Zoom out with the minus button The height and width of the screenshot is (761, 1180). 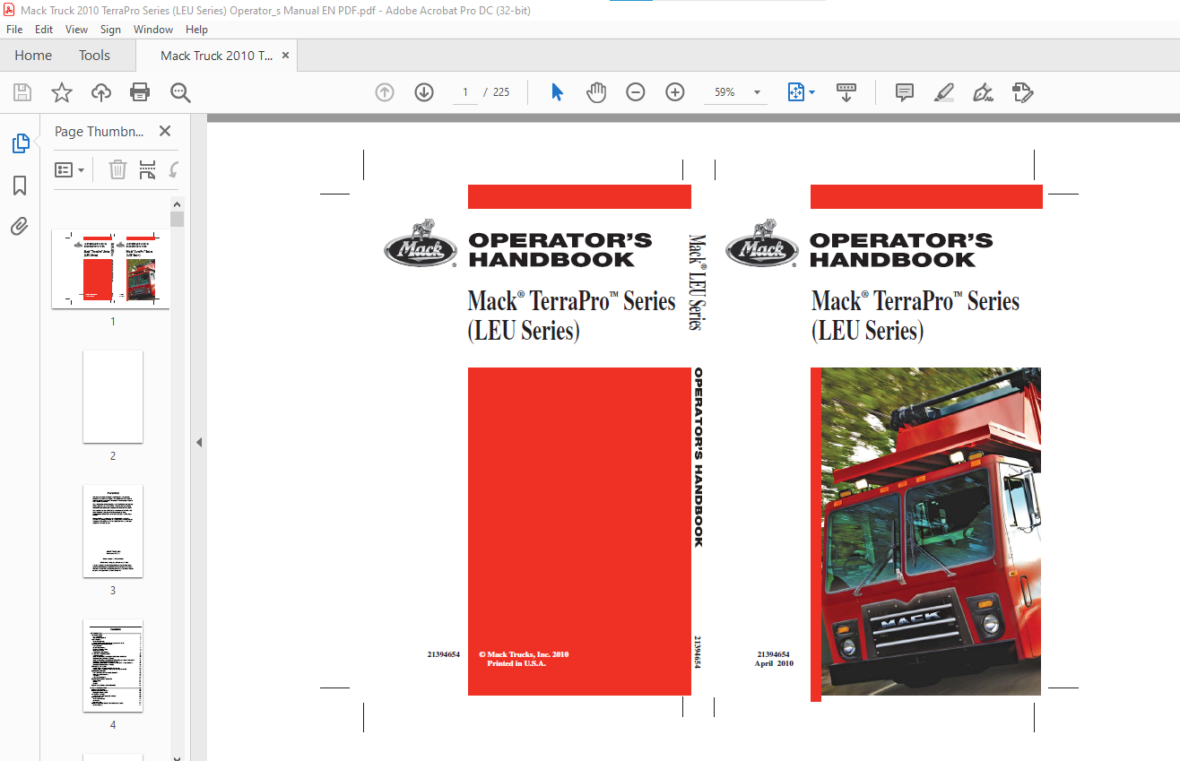tap(636, 92)
